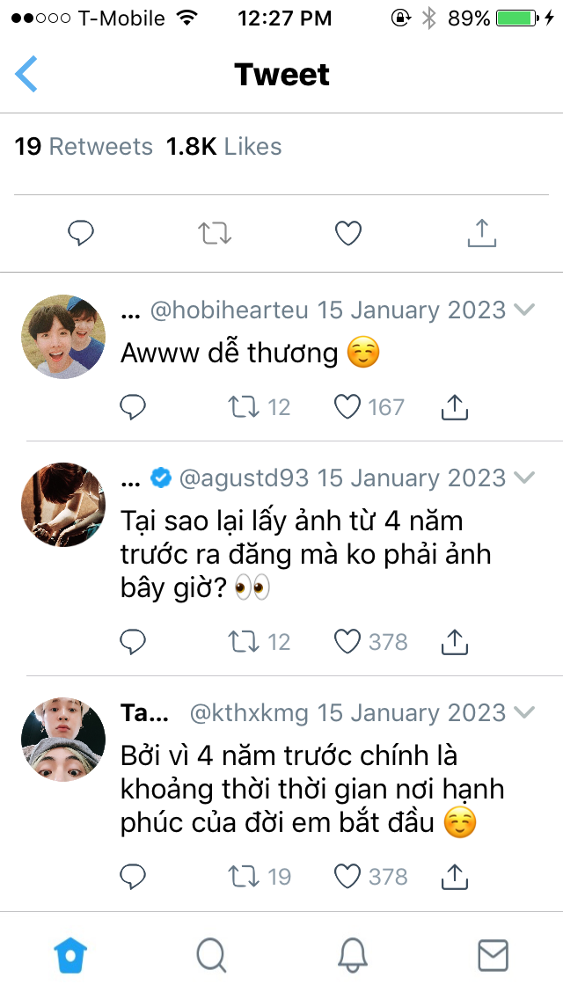Like the main tweet with heart icon
The image size is (563, 999).
coord(348,233)
